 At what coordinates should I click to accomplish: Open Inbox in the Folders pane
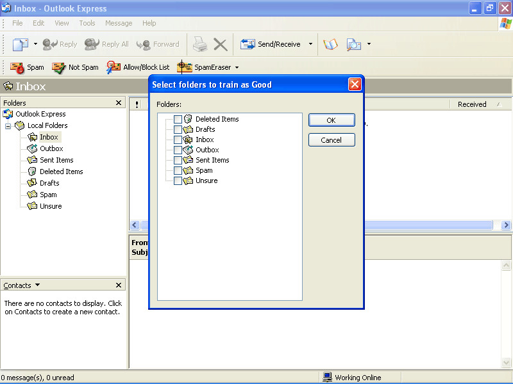pyautogui.click(x=49, y=137)
